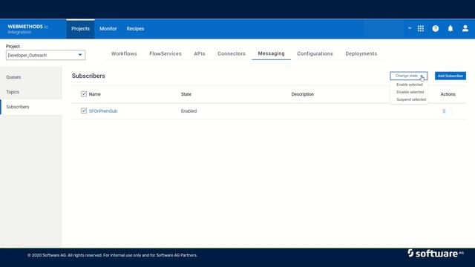
Task: Click the Description column header
Action: (x=302, y=94)
